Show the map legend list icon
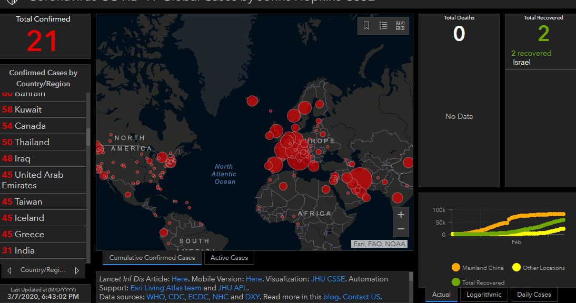The height and width of the screenshot is (303, 576). pos(383,26)
